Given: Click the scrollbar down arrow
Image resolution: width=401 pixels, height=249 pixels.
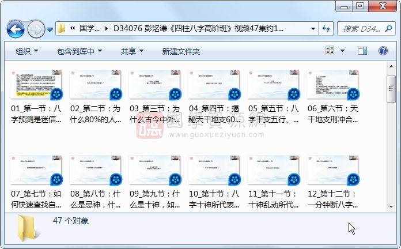Looking at the screenshot, I should 391,206.
